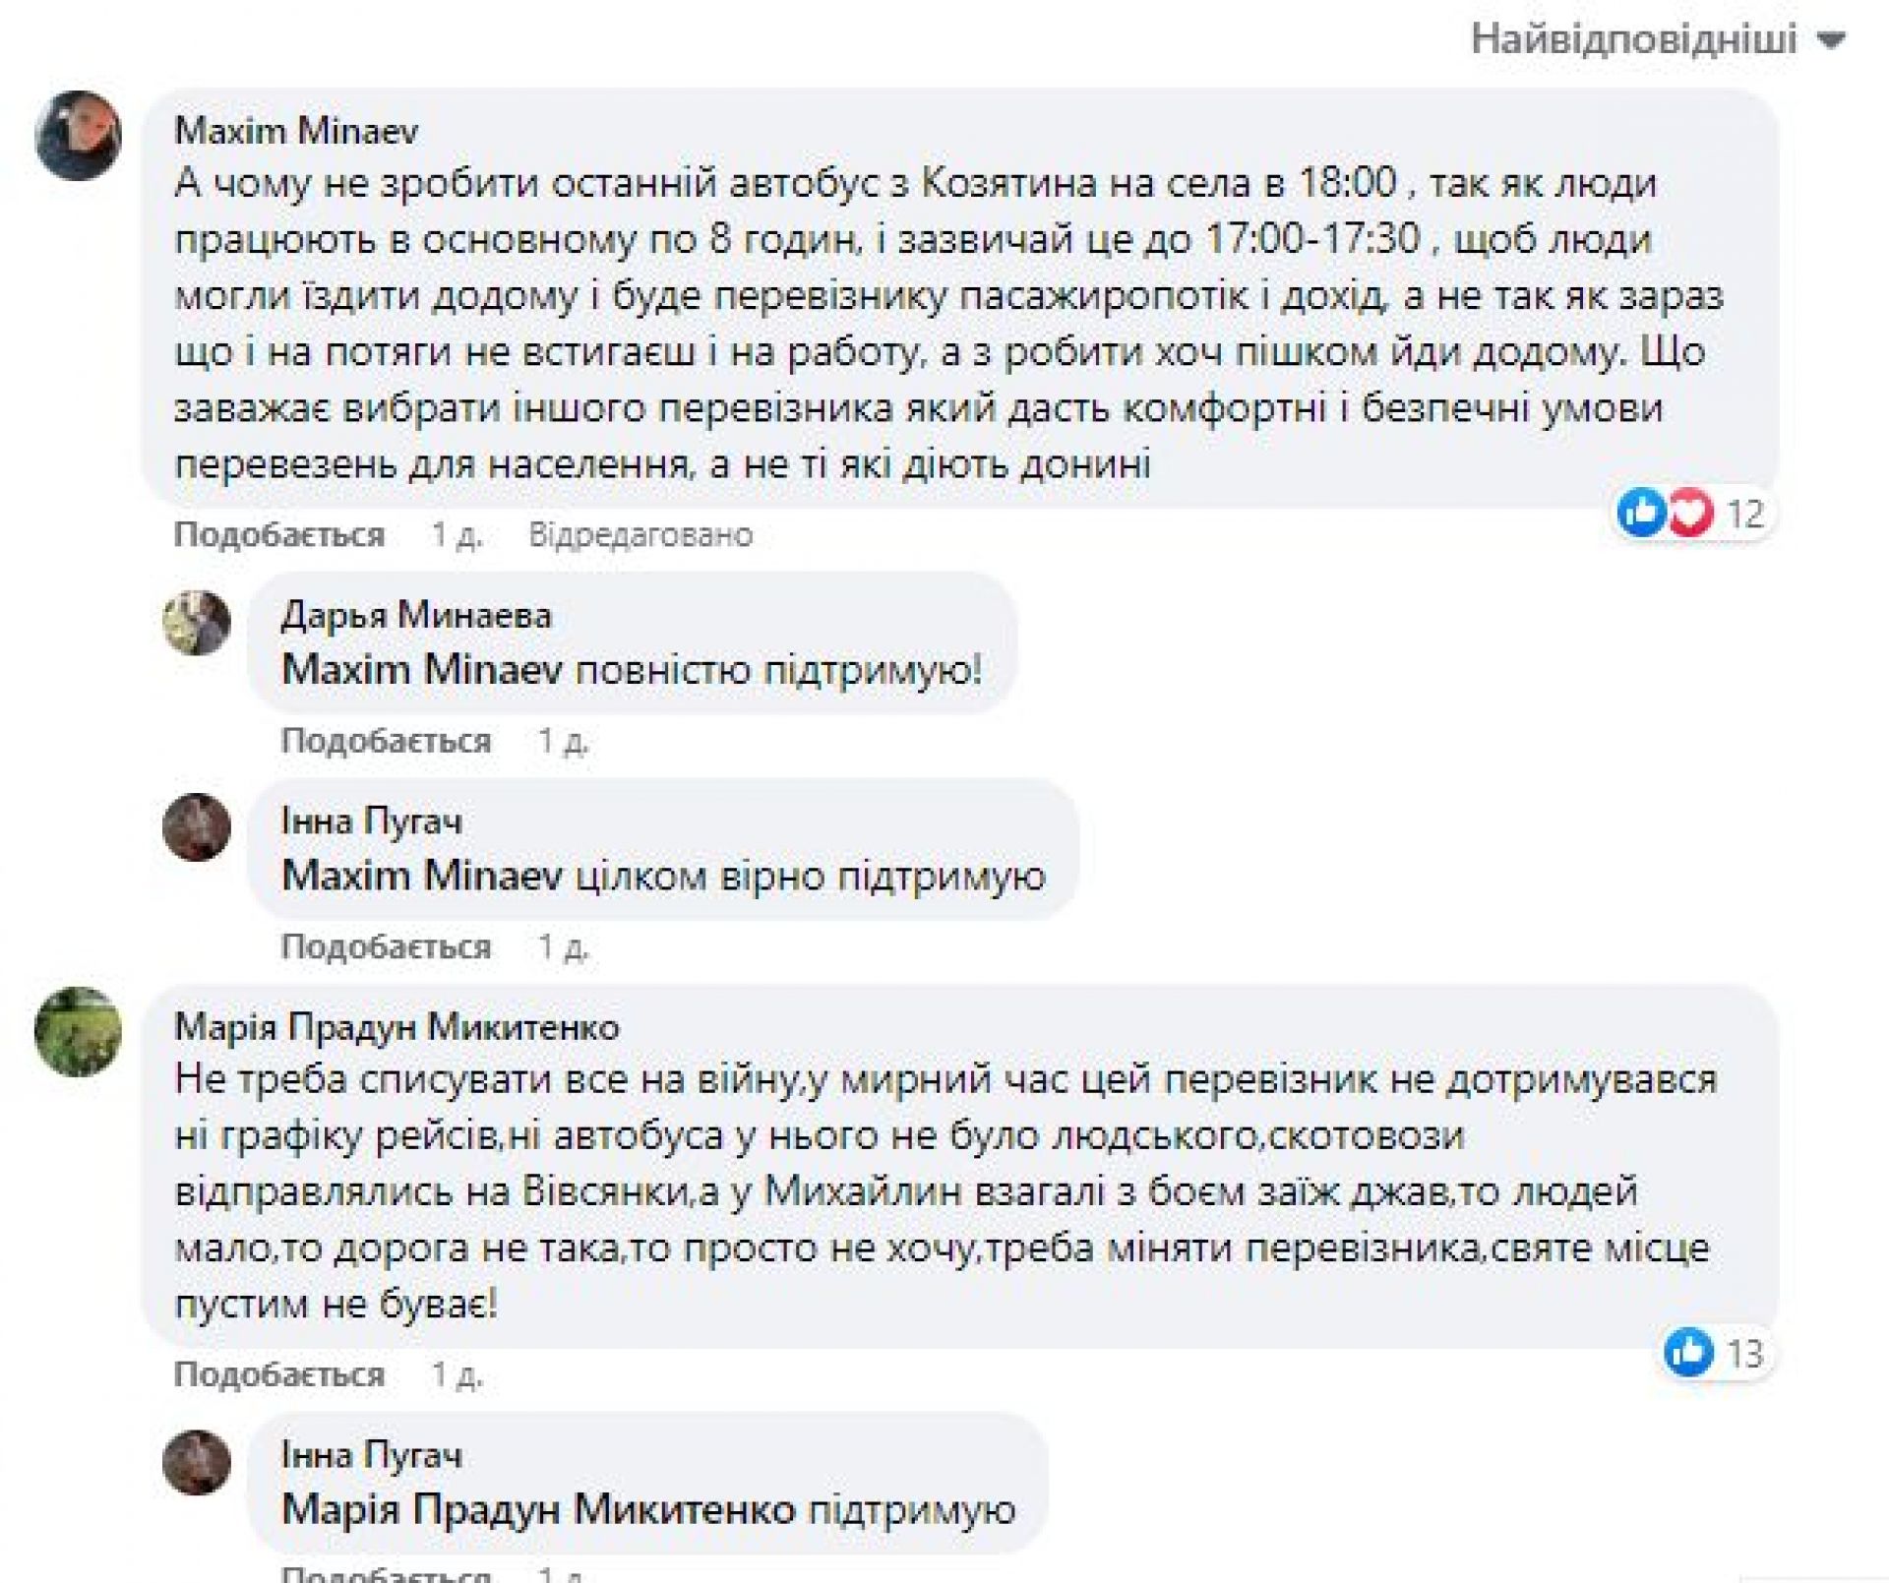Screen dimensions: 1889x1583
Task: Click Maxim Minaev's profile avatar
Action: [79, 135]
